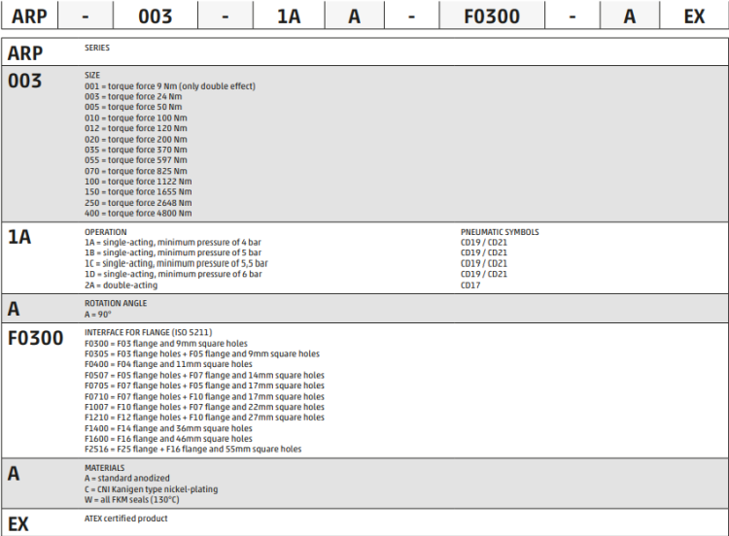Click the CD17 pneumatic symbol entry
The image size is (729, 536).
[470, 285]
